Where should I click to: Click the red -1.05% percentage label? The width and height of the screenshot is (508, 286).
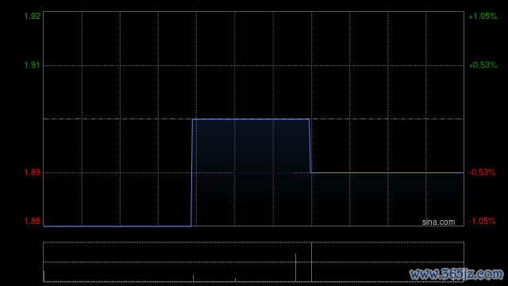482,221
